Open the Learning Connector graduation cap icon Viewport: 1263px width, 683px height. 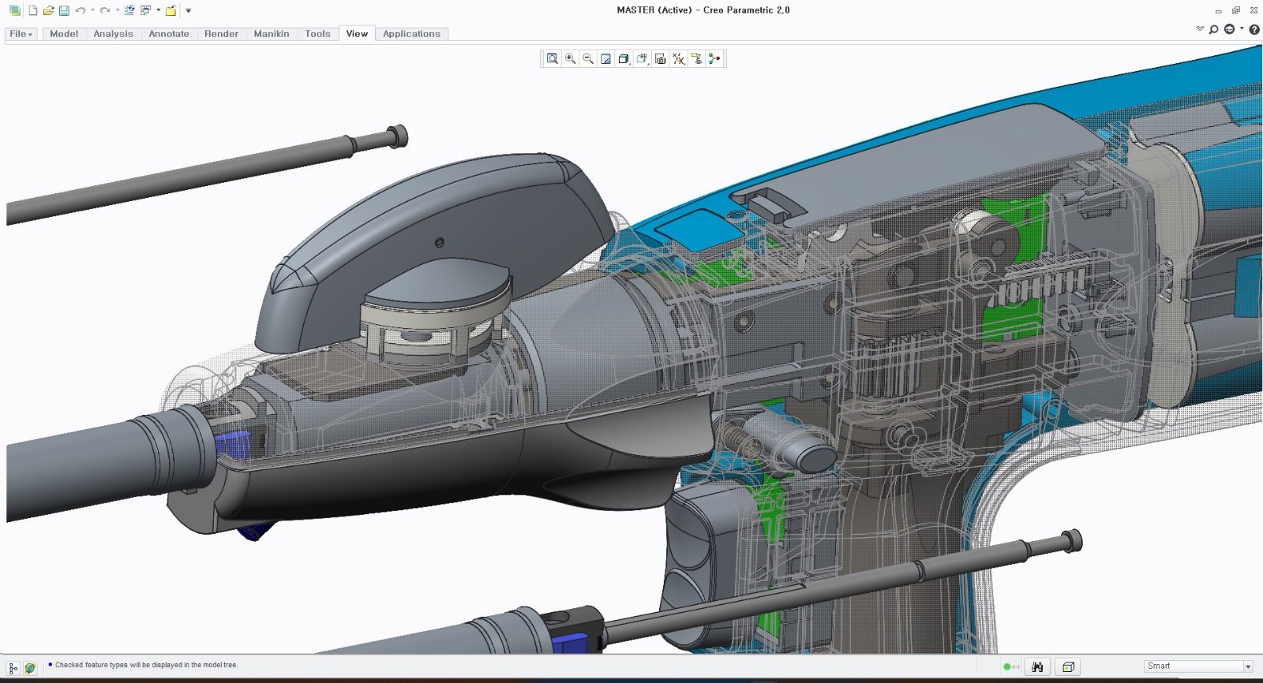(1229, 29)
